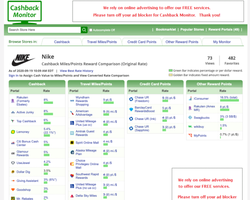Click the Cashback Monitor logo

pos(25,12)
